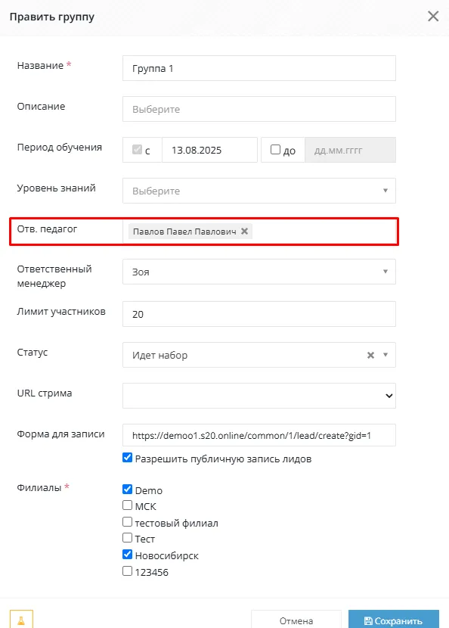449x628 pixels.
Task: Remove teacher Павлов Павел Павлович tag
Action: tap(244, 231)
